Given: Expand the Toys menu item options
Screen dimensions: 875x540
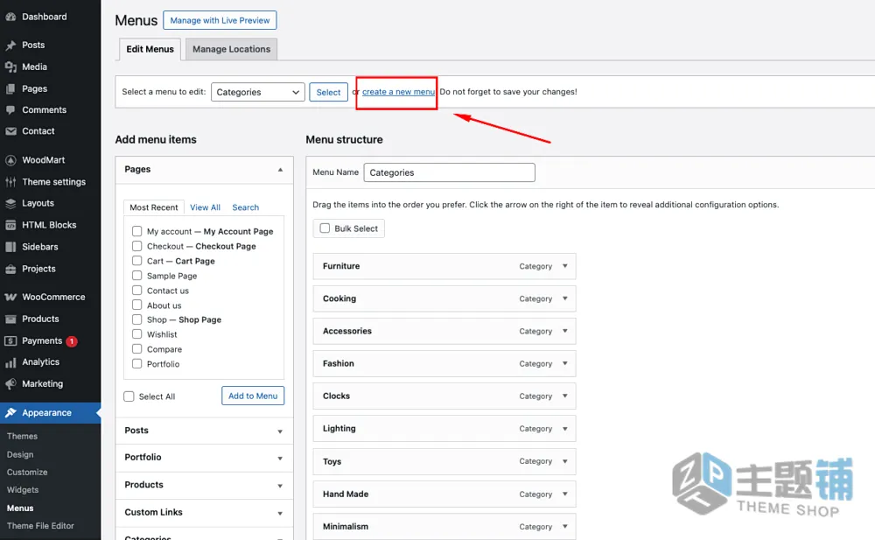Looking at the screenshot, I should (x=564, y=460).
